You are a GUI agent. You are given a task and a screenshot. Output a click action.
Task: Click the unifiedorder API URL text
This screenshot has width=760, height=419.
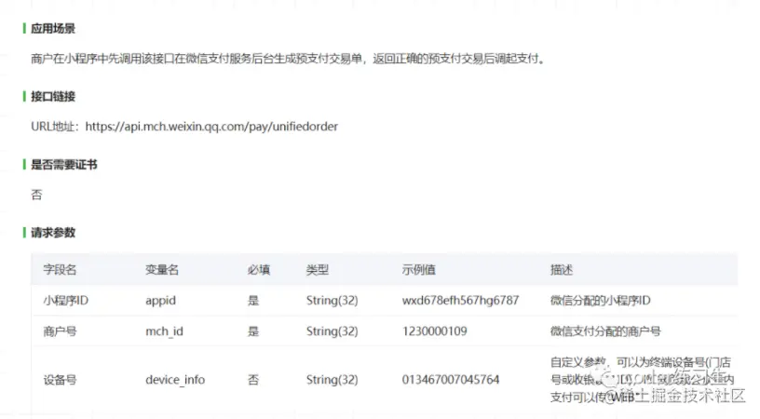211,127
